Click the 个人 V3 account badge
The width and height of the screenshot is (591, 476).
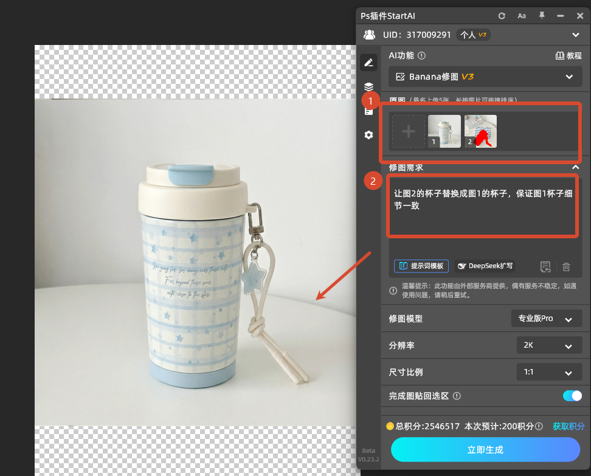(472, 35)
